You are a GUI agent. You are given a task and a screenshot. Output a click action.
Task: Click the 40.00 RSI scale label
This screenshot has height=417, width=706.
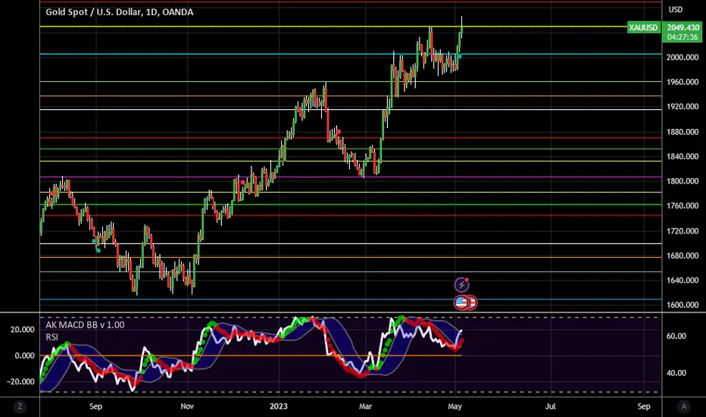pos(676,373)
